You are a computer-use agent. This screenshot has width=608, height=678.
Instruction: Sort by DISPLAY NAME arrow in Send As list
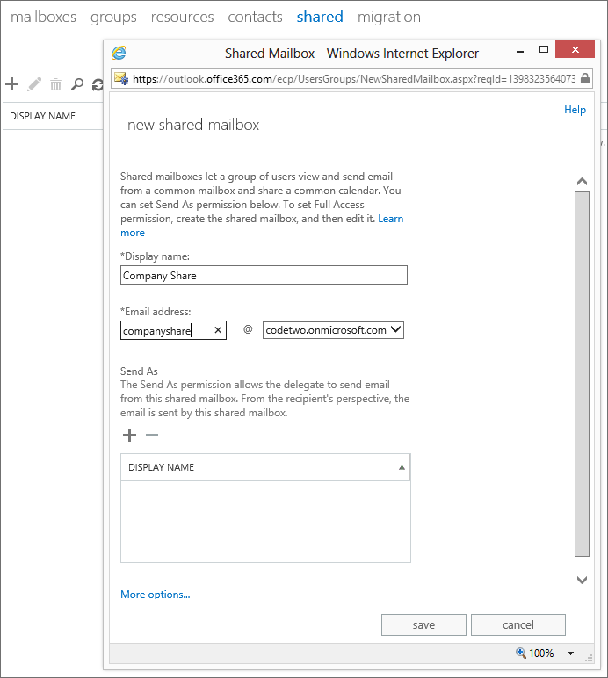click(x=402, y=467)
